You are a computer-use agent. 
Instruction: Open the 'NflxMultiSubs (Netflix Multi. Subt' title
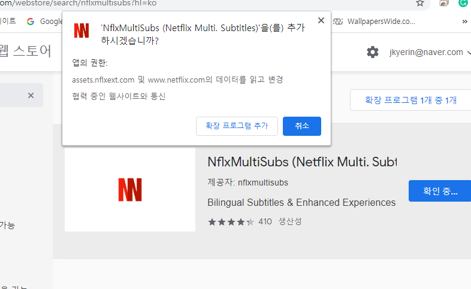pos(302,162)
